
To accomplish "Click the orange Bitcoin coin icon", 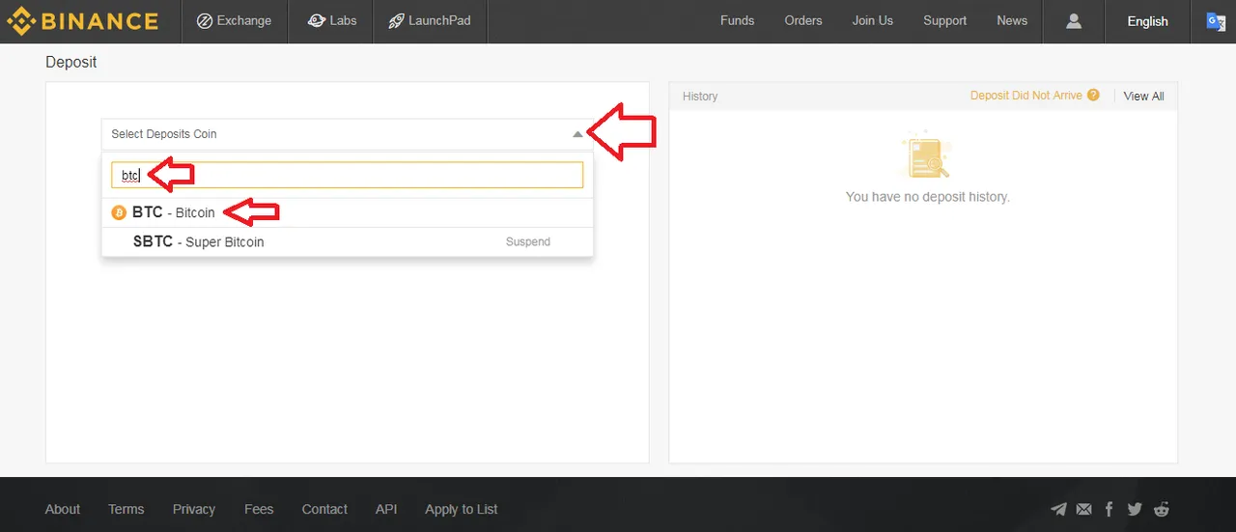I will pyautogui.click(x=119, y=212).
